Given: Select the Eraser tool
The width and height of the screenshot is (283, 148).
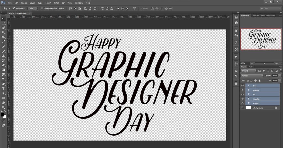Looking at the screenshot, I should pos(3,65).
